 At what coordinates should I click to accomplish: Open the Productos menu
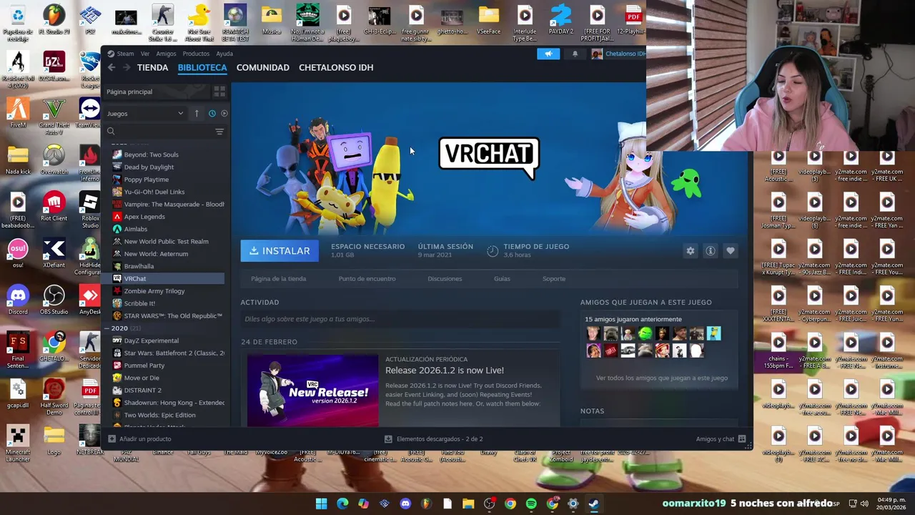[x=196, y=54]
